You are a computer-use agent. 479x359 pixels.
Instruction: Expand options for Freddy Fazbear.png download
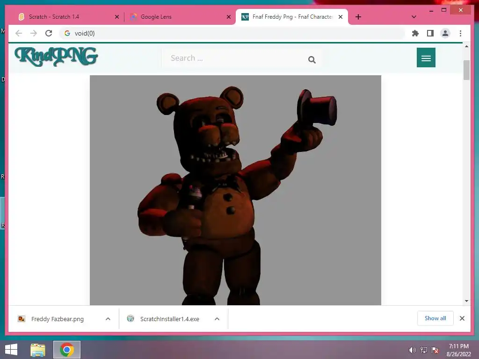[108, 319]
